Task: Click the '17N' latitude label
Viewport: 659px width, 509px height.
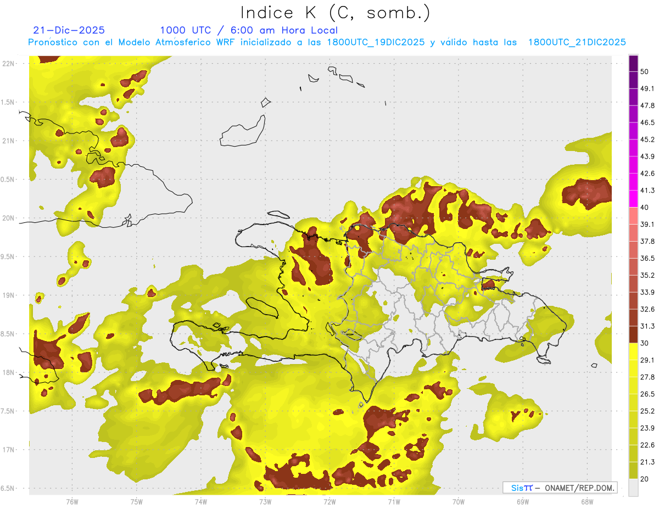Action: 8,450
